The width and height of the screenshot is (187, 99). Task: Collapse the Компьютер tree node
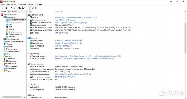pyautogui.click(x=2, y=17)
